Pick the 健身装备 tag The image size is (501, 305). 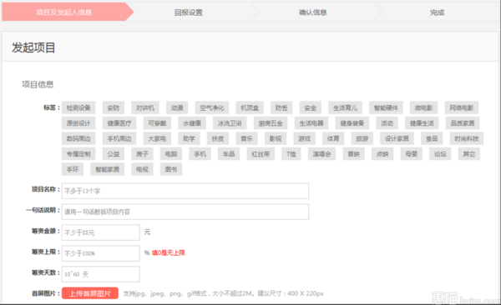(x=352, y=123)
